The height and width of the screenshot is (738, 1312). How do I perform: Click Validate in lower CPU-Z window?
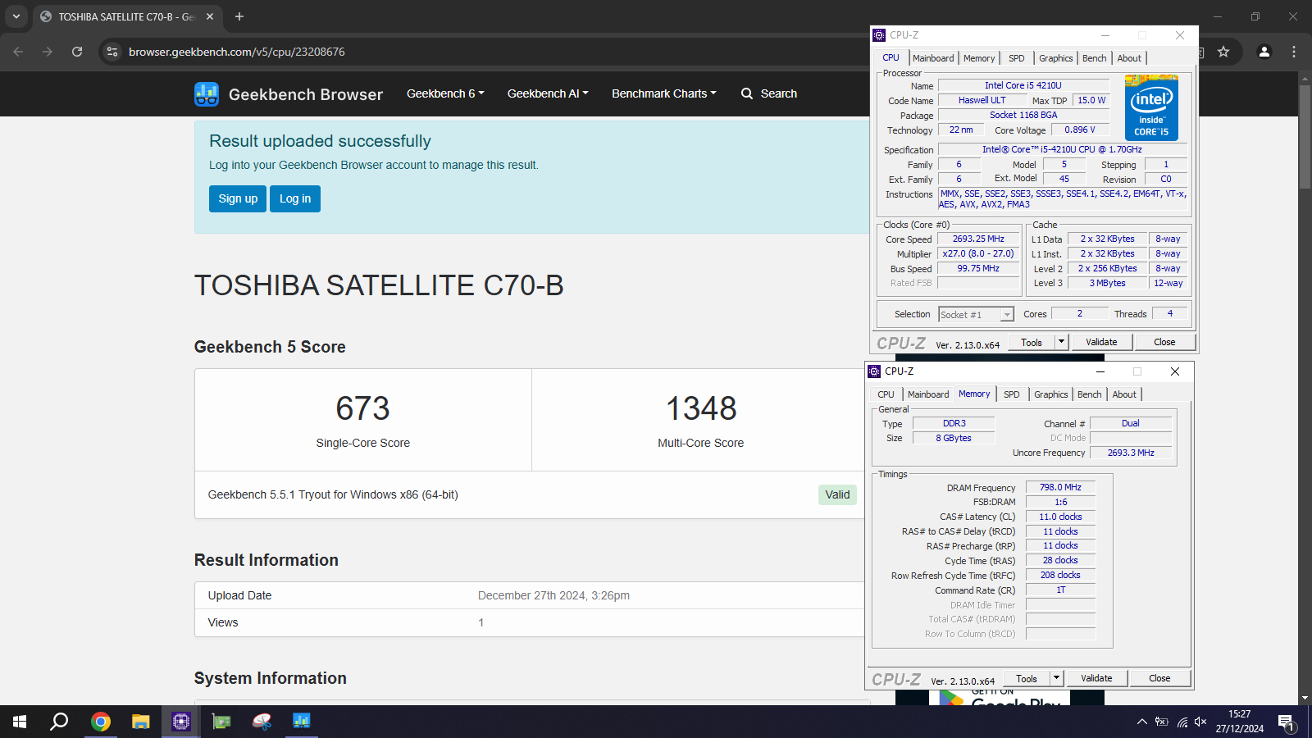click(x=1096, y=678)
